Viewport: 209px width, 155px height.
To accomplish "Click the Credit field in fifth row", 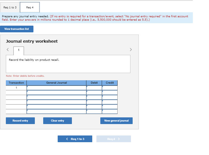I will coord(110,107).
